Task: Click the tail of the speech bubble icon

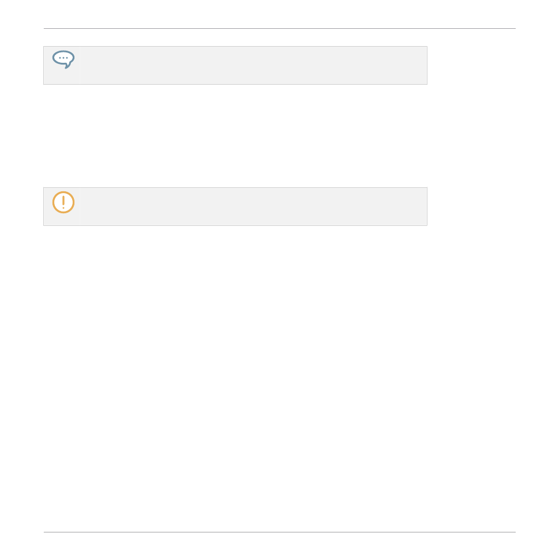Action: (68, 65)
